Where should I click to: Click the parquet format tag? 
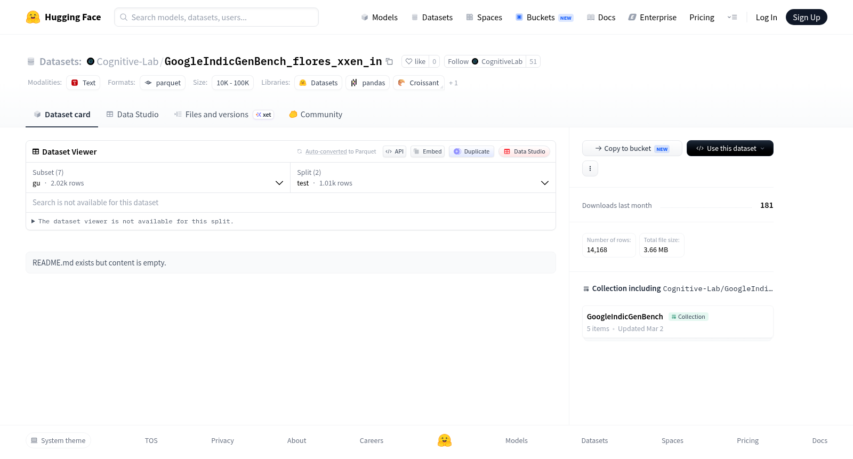click(163, 83)
